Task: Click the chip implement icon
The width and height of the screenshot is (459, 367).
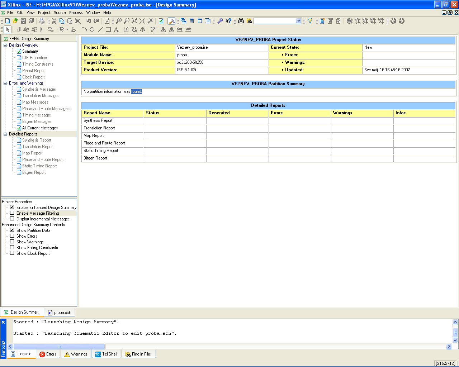Action: [x=350, y=21]
